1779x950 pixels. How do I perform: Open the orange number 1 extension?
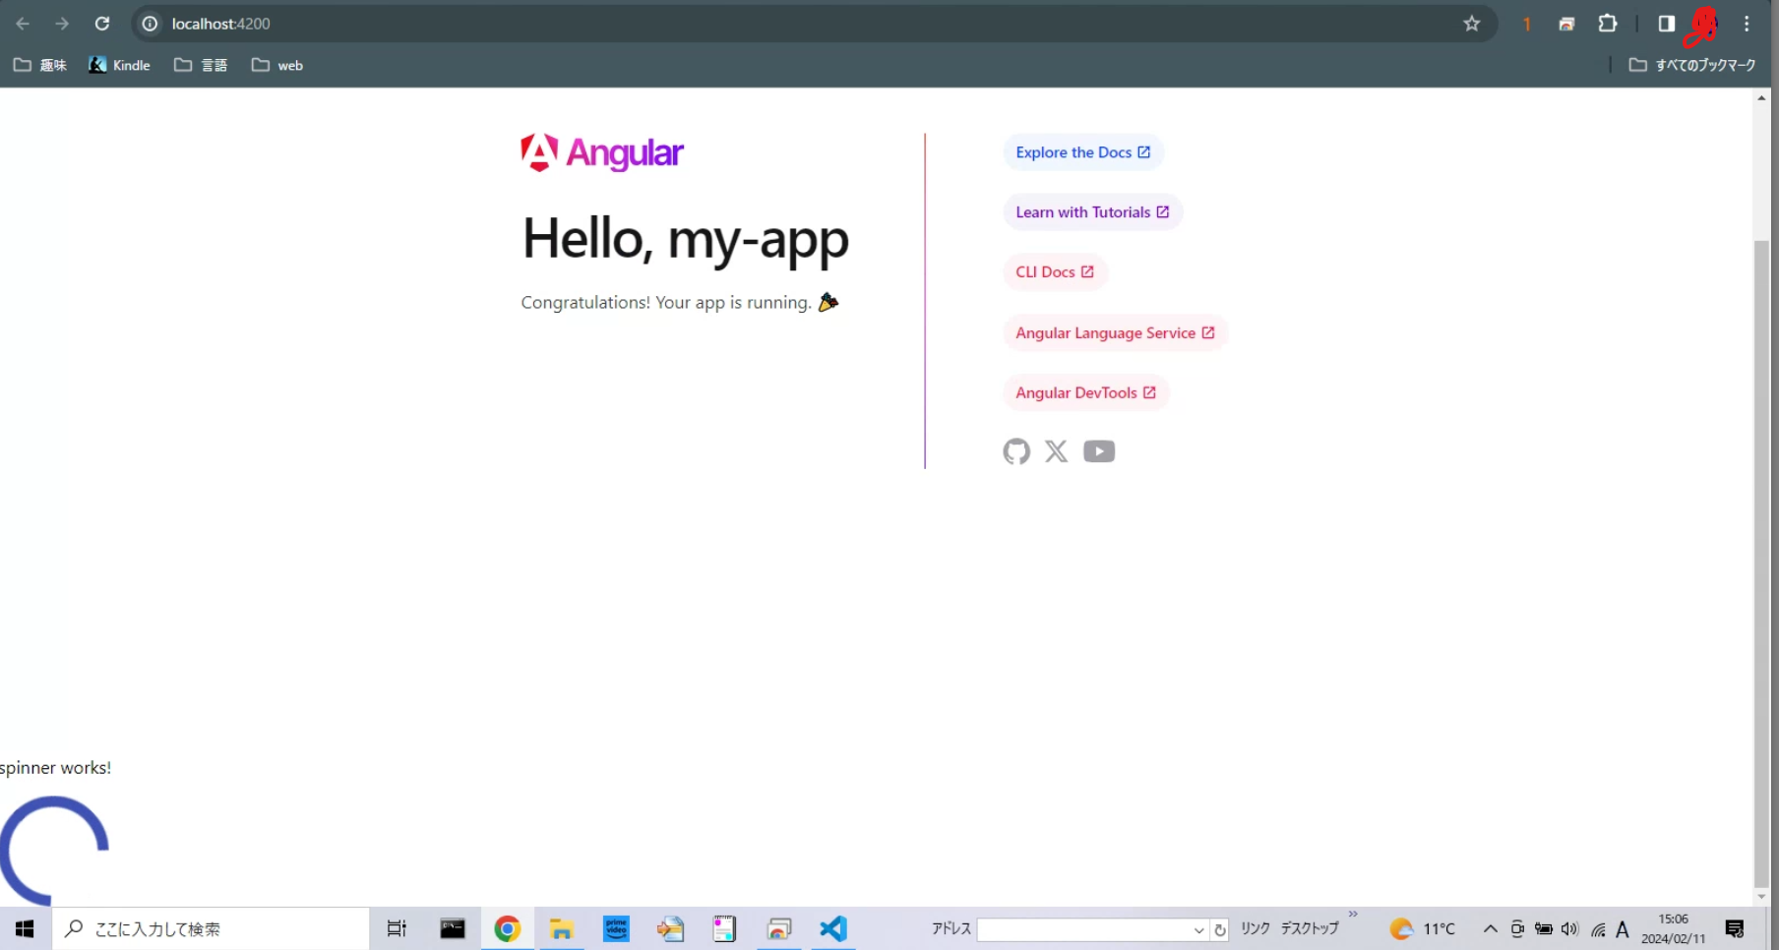click(x=1526, y=24)
